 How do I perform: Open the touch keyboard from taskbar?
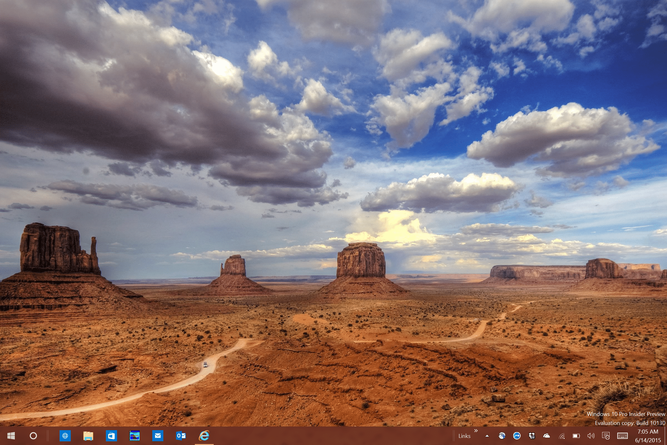(x=623, y=436)
